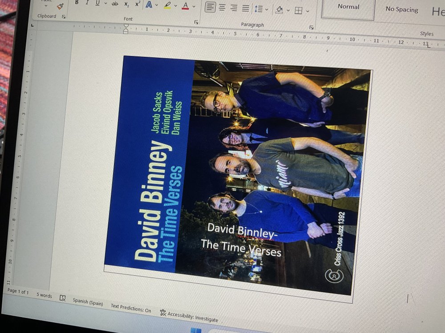The height and width of the screenshot is (333, 445).
Task: Click the Format Painter brush icon
Action: [x=60, y=6]
